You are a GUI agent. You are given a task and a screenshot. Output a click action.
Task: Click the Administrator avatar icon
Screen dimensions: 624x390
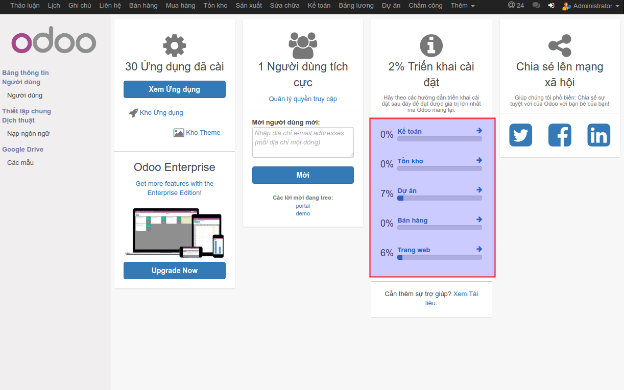566,6
